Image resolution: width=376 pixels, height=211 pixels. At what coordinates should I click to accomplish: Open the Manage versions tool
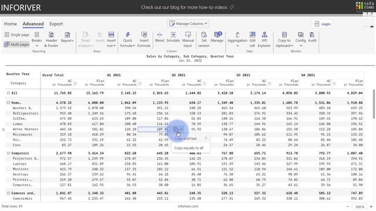(x=217, y=38)
